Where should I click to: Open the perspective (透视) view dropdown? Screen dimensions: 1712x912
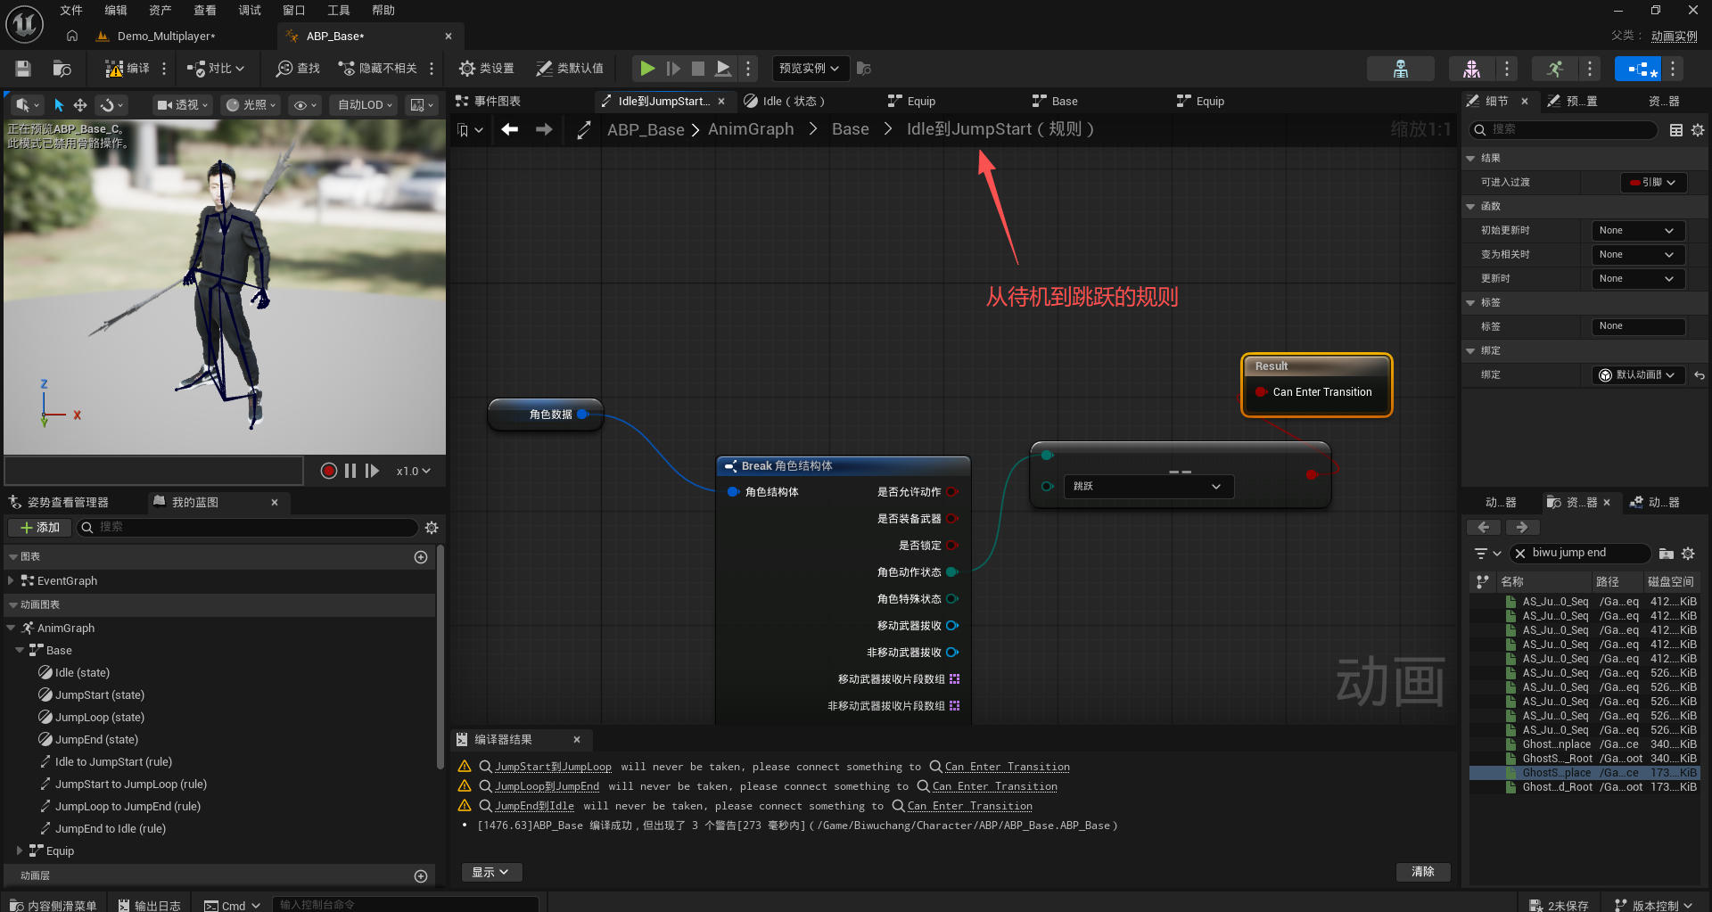pos(182,105)
